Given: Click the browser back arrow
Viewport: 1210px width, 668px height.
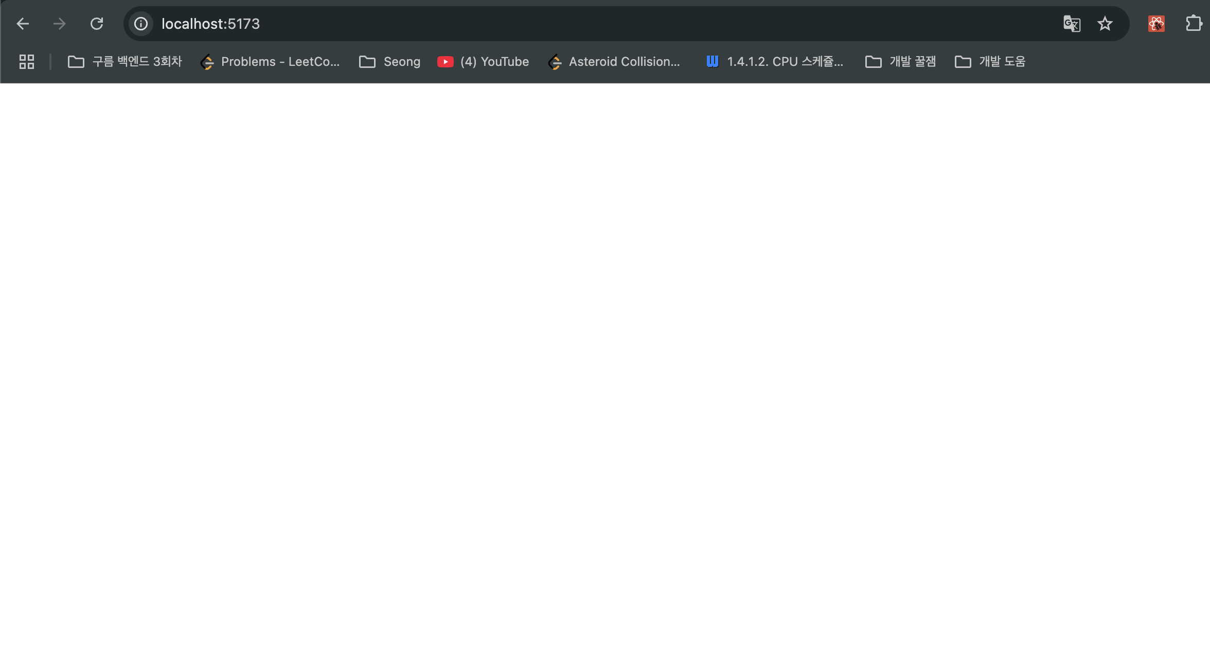Looking at the screenshot, I should pyautogui.click(x=23, y=24).
